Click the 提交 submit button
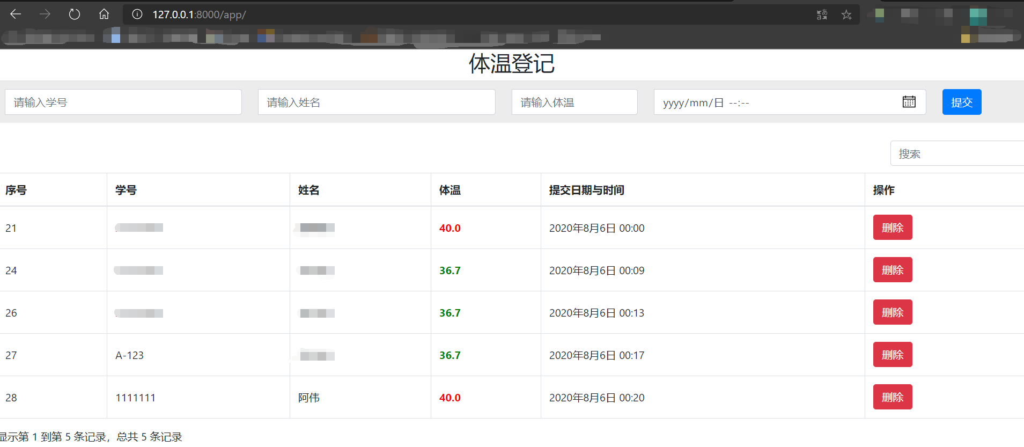1024x447 pixels. [962, 102]
